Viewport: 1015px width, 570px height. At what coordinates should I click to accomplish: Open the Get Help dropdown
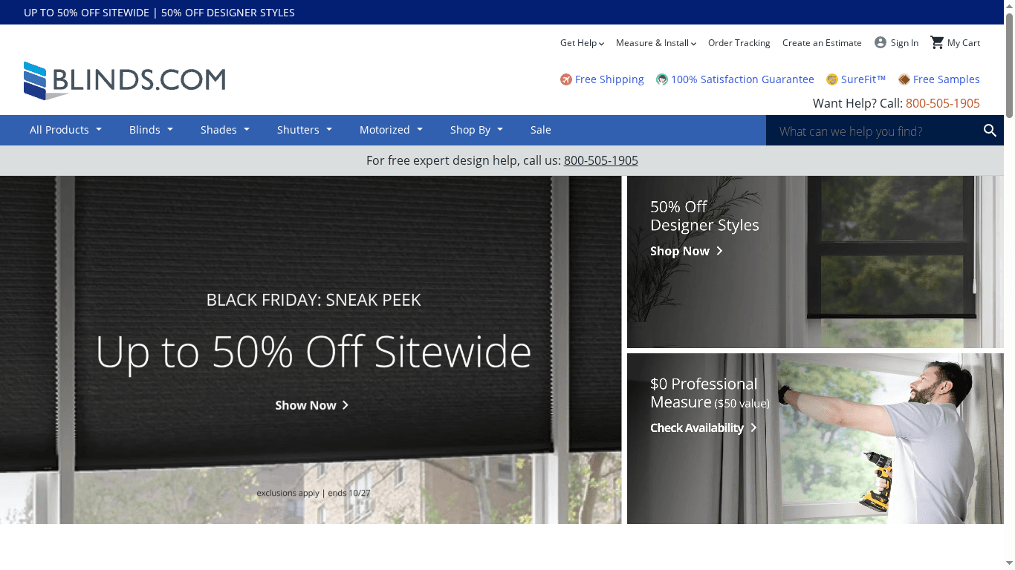coord(582,43)
